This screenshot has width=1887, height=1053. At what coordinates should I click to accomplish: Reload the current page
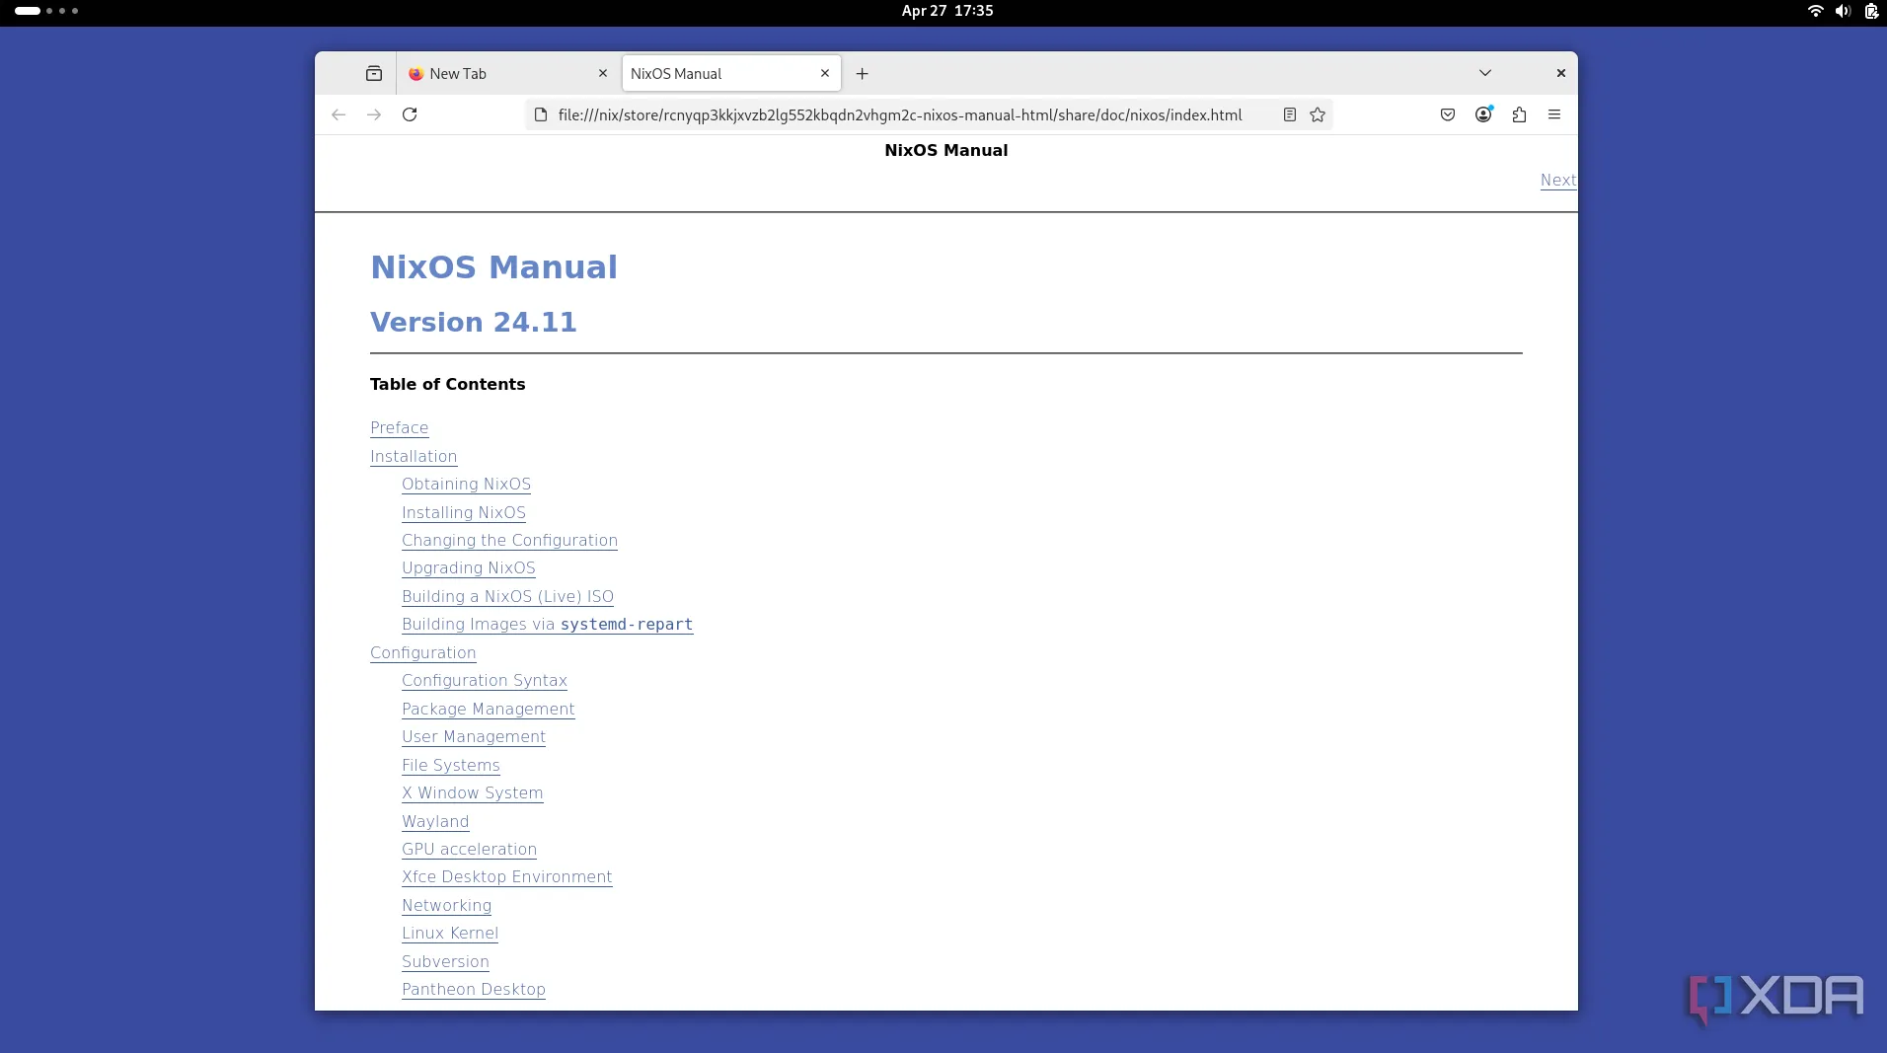coord(410,114)
